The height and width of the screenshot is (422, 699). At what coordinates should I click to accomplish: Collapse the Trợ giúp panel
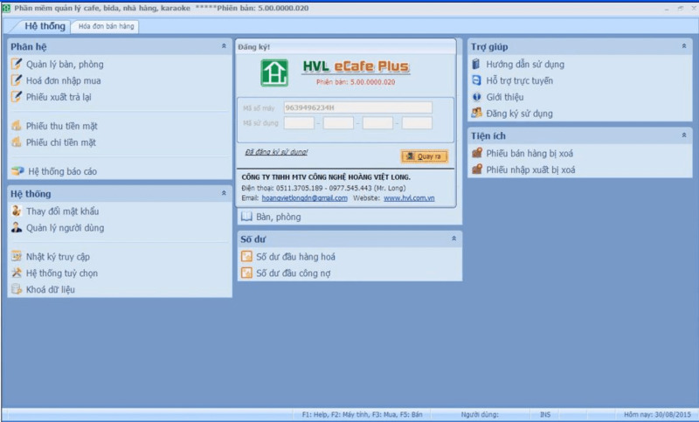(684, 46)
